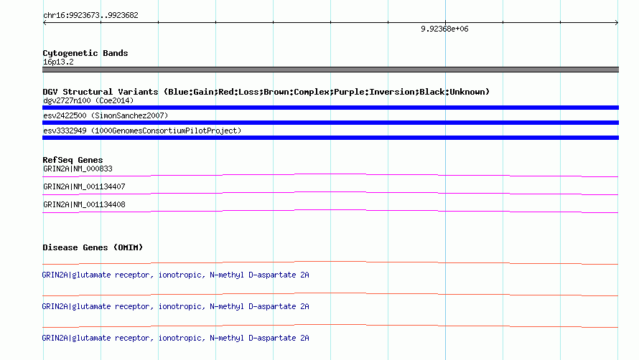Open the second GRIN2A glutamate receptor OMIM link
639x360 pixels.
(175, 306)
